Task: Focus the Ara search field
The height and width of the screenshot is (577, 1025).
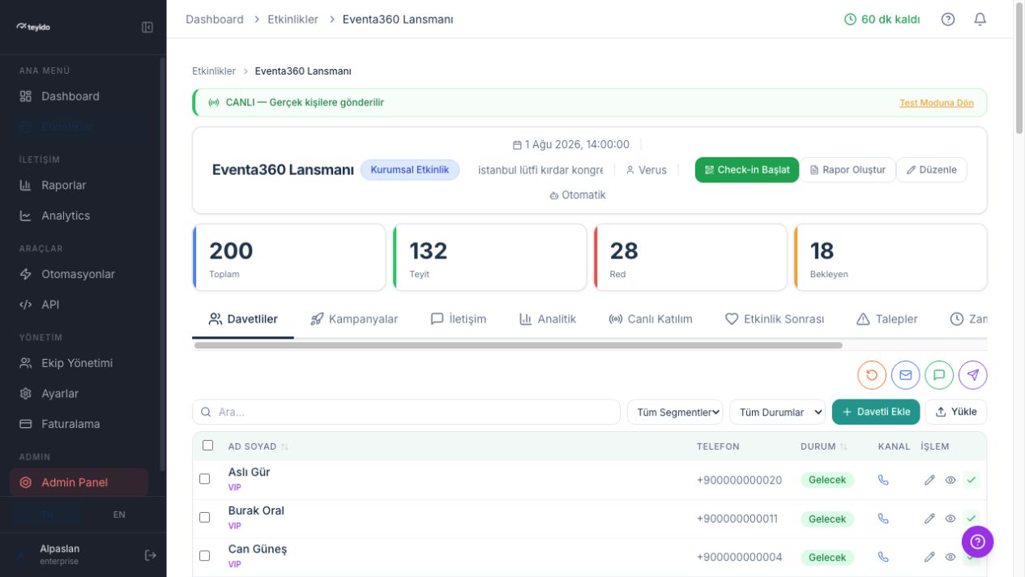Action: pyautogui.click(x=406, y=412)
